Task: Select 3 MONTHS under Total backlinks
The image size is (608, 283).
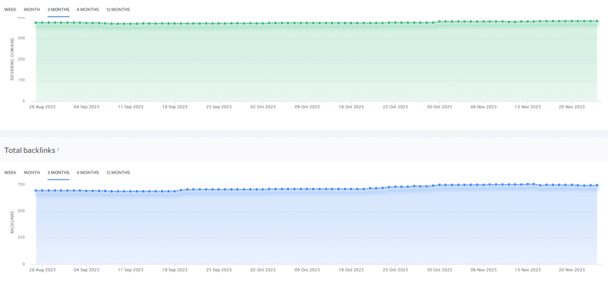Action: click(x=58, y=172)
